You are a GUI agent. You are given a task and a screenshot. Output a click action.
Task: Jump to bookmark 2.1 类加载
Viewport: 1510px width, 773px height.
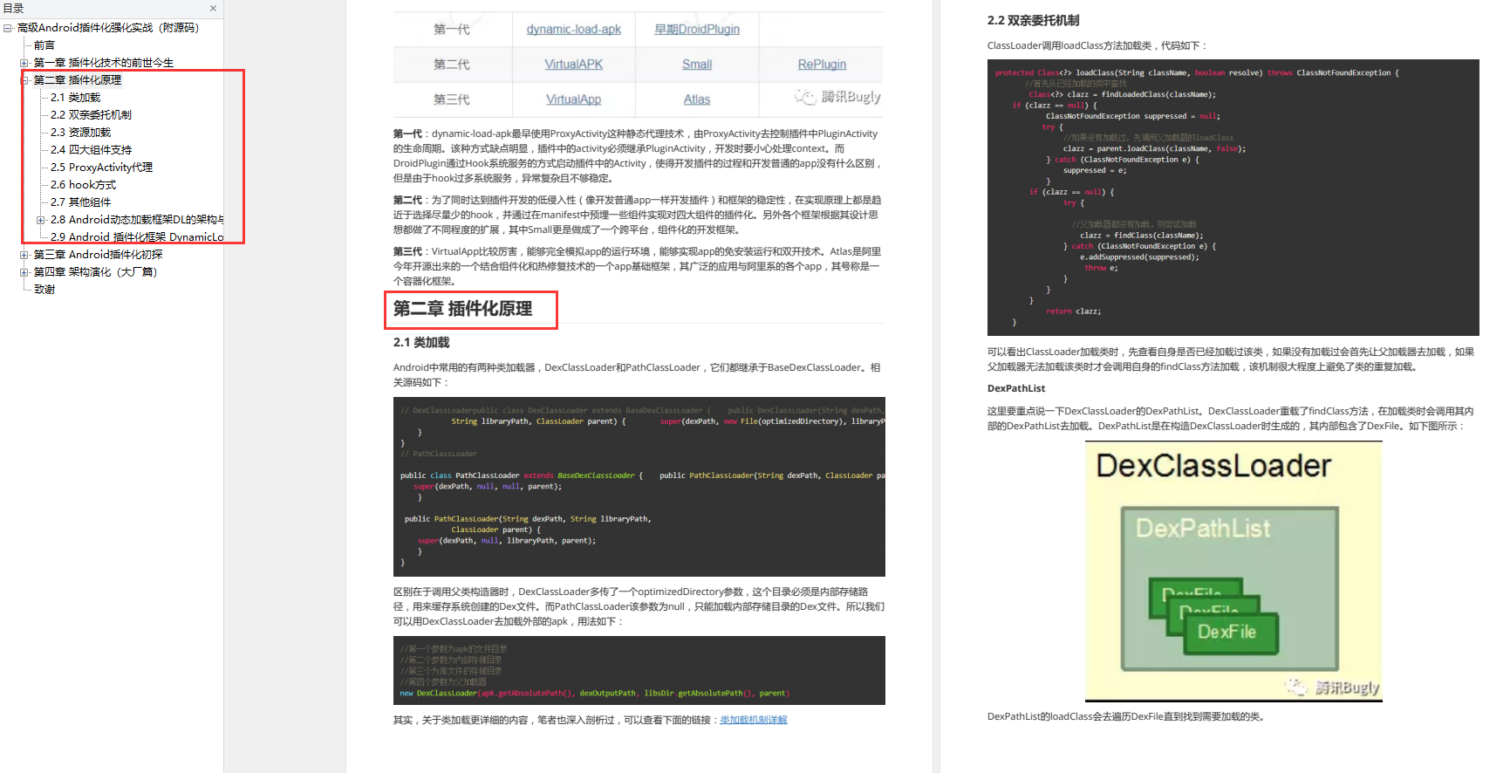(76, 98)
